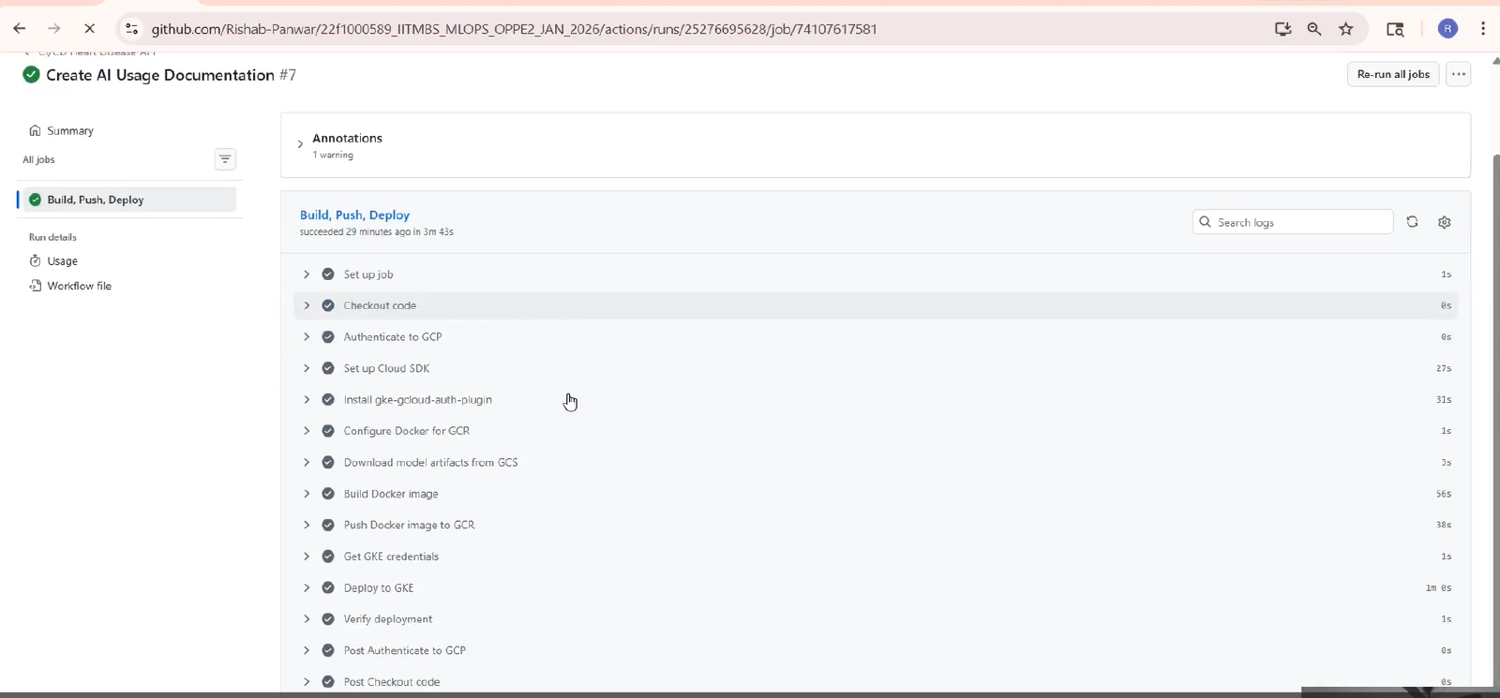Click Build, Push, Deploy heading link
The width and height of the screenshot is (1500, 698).
[x=354, y=215]
